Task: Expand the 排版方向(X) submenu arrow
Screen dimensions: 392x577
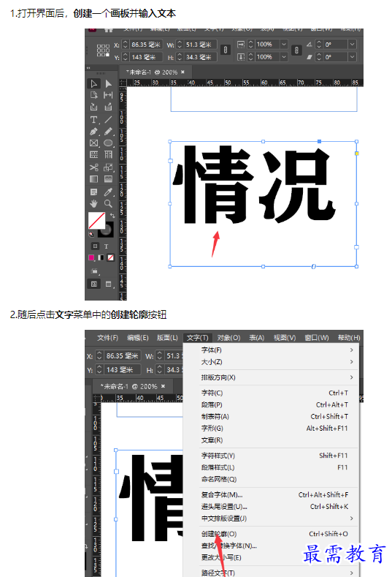Action: point(352,377)
